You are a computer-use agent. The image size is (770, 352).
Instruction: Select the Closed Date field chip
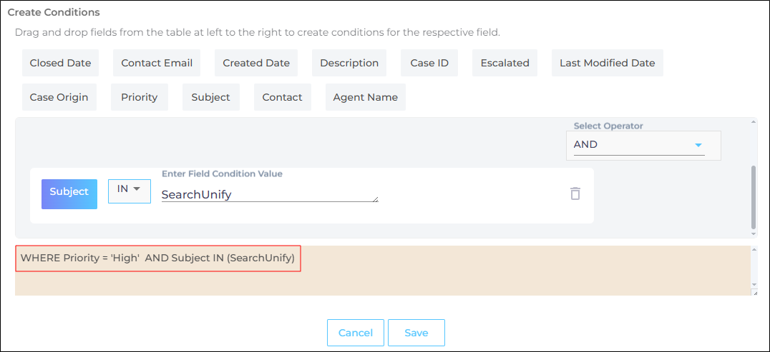[x=60, y=63]
